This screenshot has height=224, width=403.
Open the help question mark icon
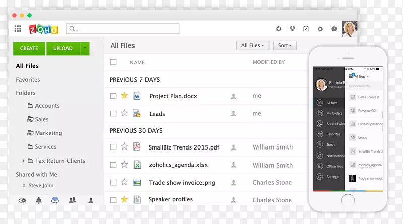[334, 29]
